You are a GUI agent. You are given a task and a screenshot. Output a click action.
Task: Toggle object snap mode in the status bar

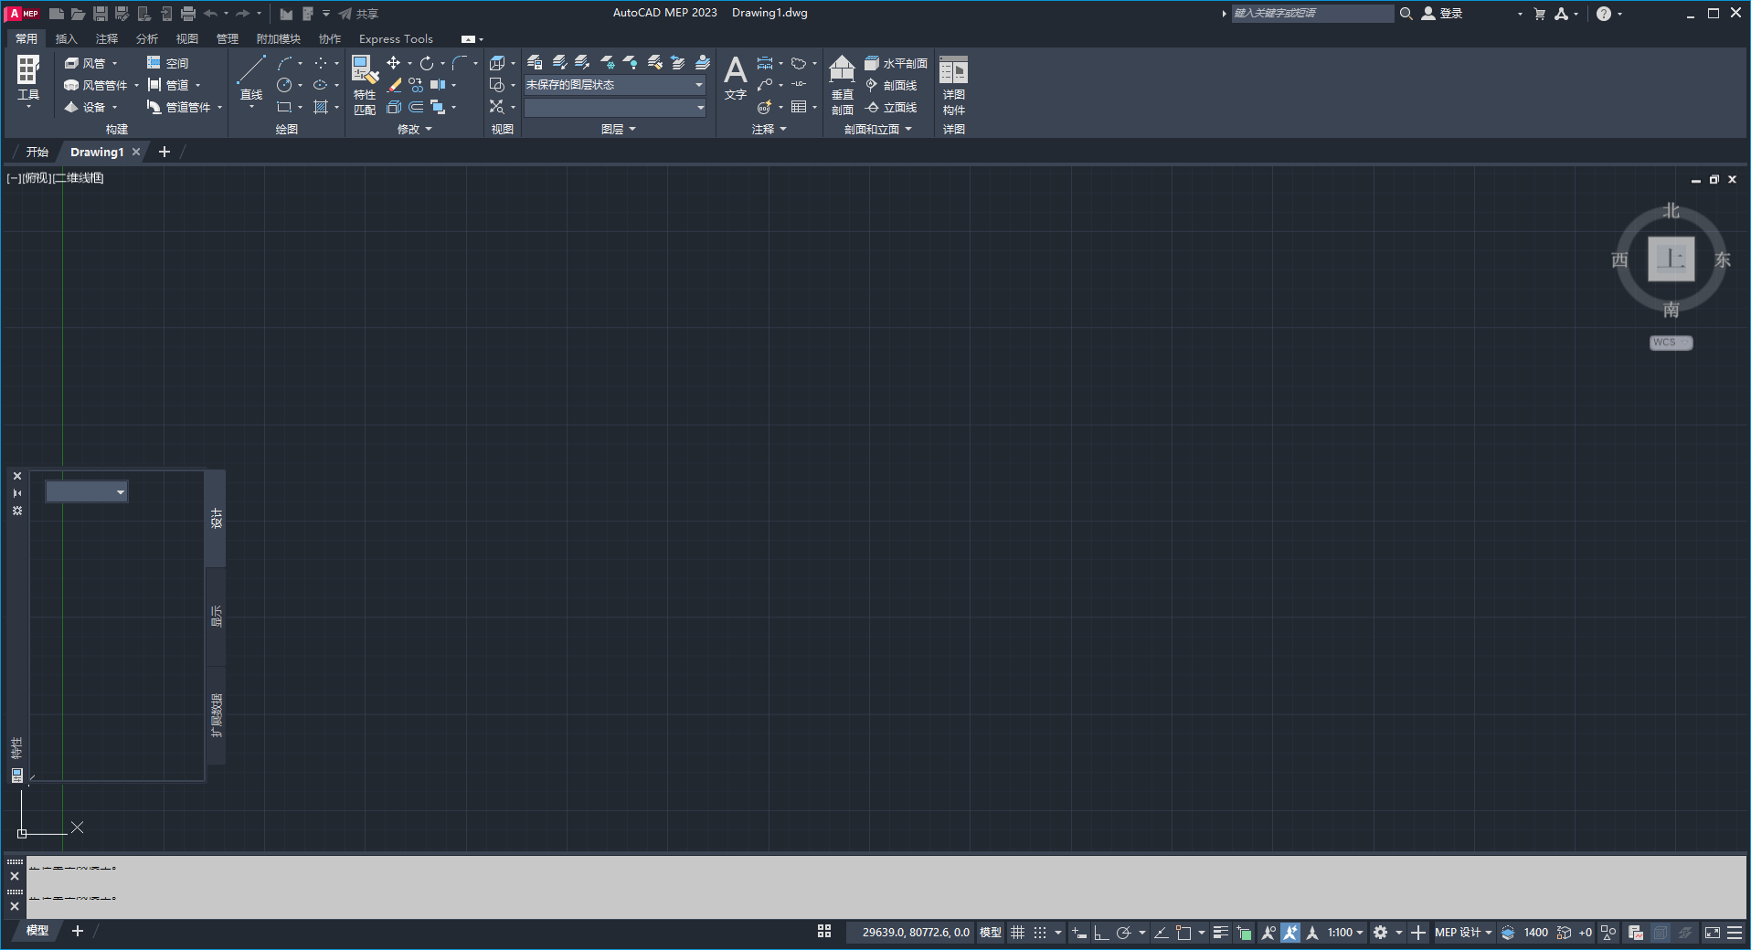[1184, 933]
